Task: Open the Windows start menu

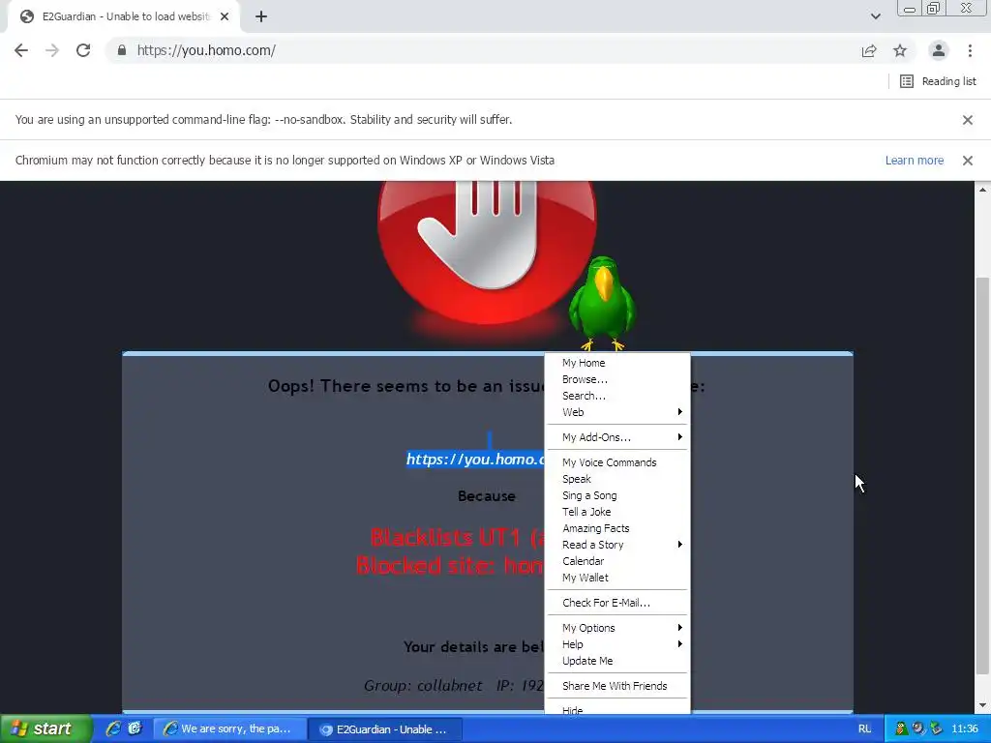Action: [x=45, y=729]
